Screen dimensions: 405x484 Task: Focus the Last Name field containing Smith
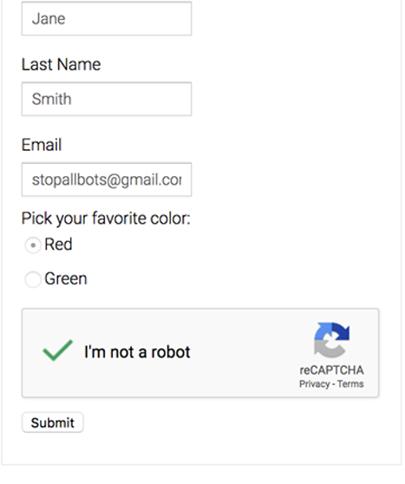[x=107, y=99]
